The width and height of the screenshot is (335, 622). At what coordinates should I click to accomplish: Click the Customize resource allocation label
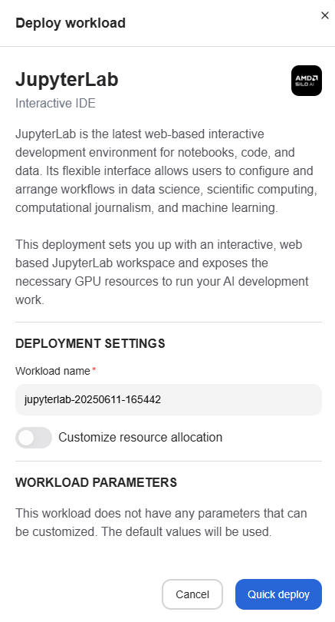click(140, 438)
